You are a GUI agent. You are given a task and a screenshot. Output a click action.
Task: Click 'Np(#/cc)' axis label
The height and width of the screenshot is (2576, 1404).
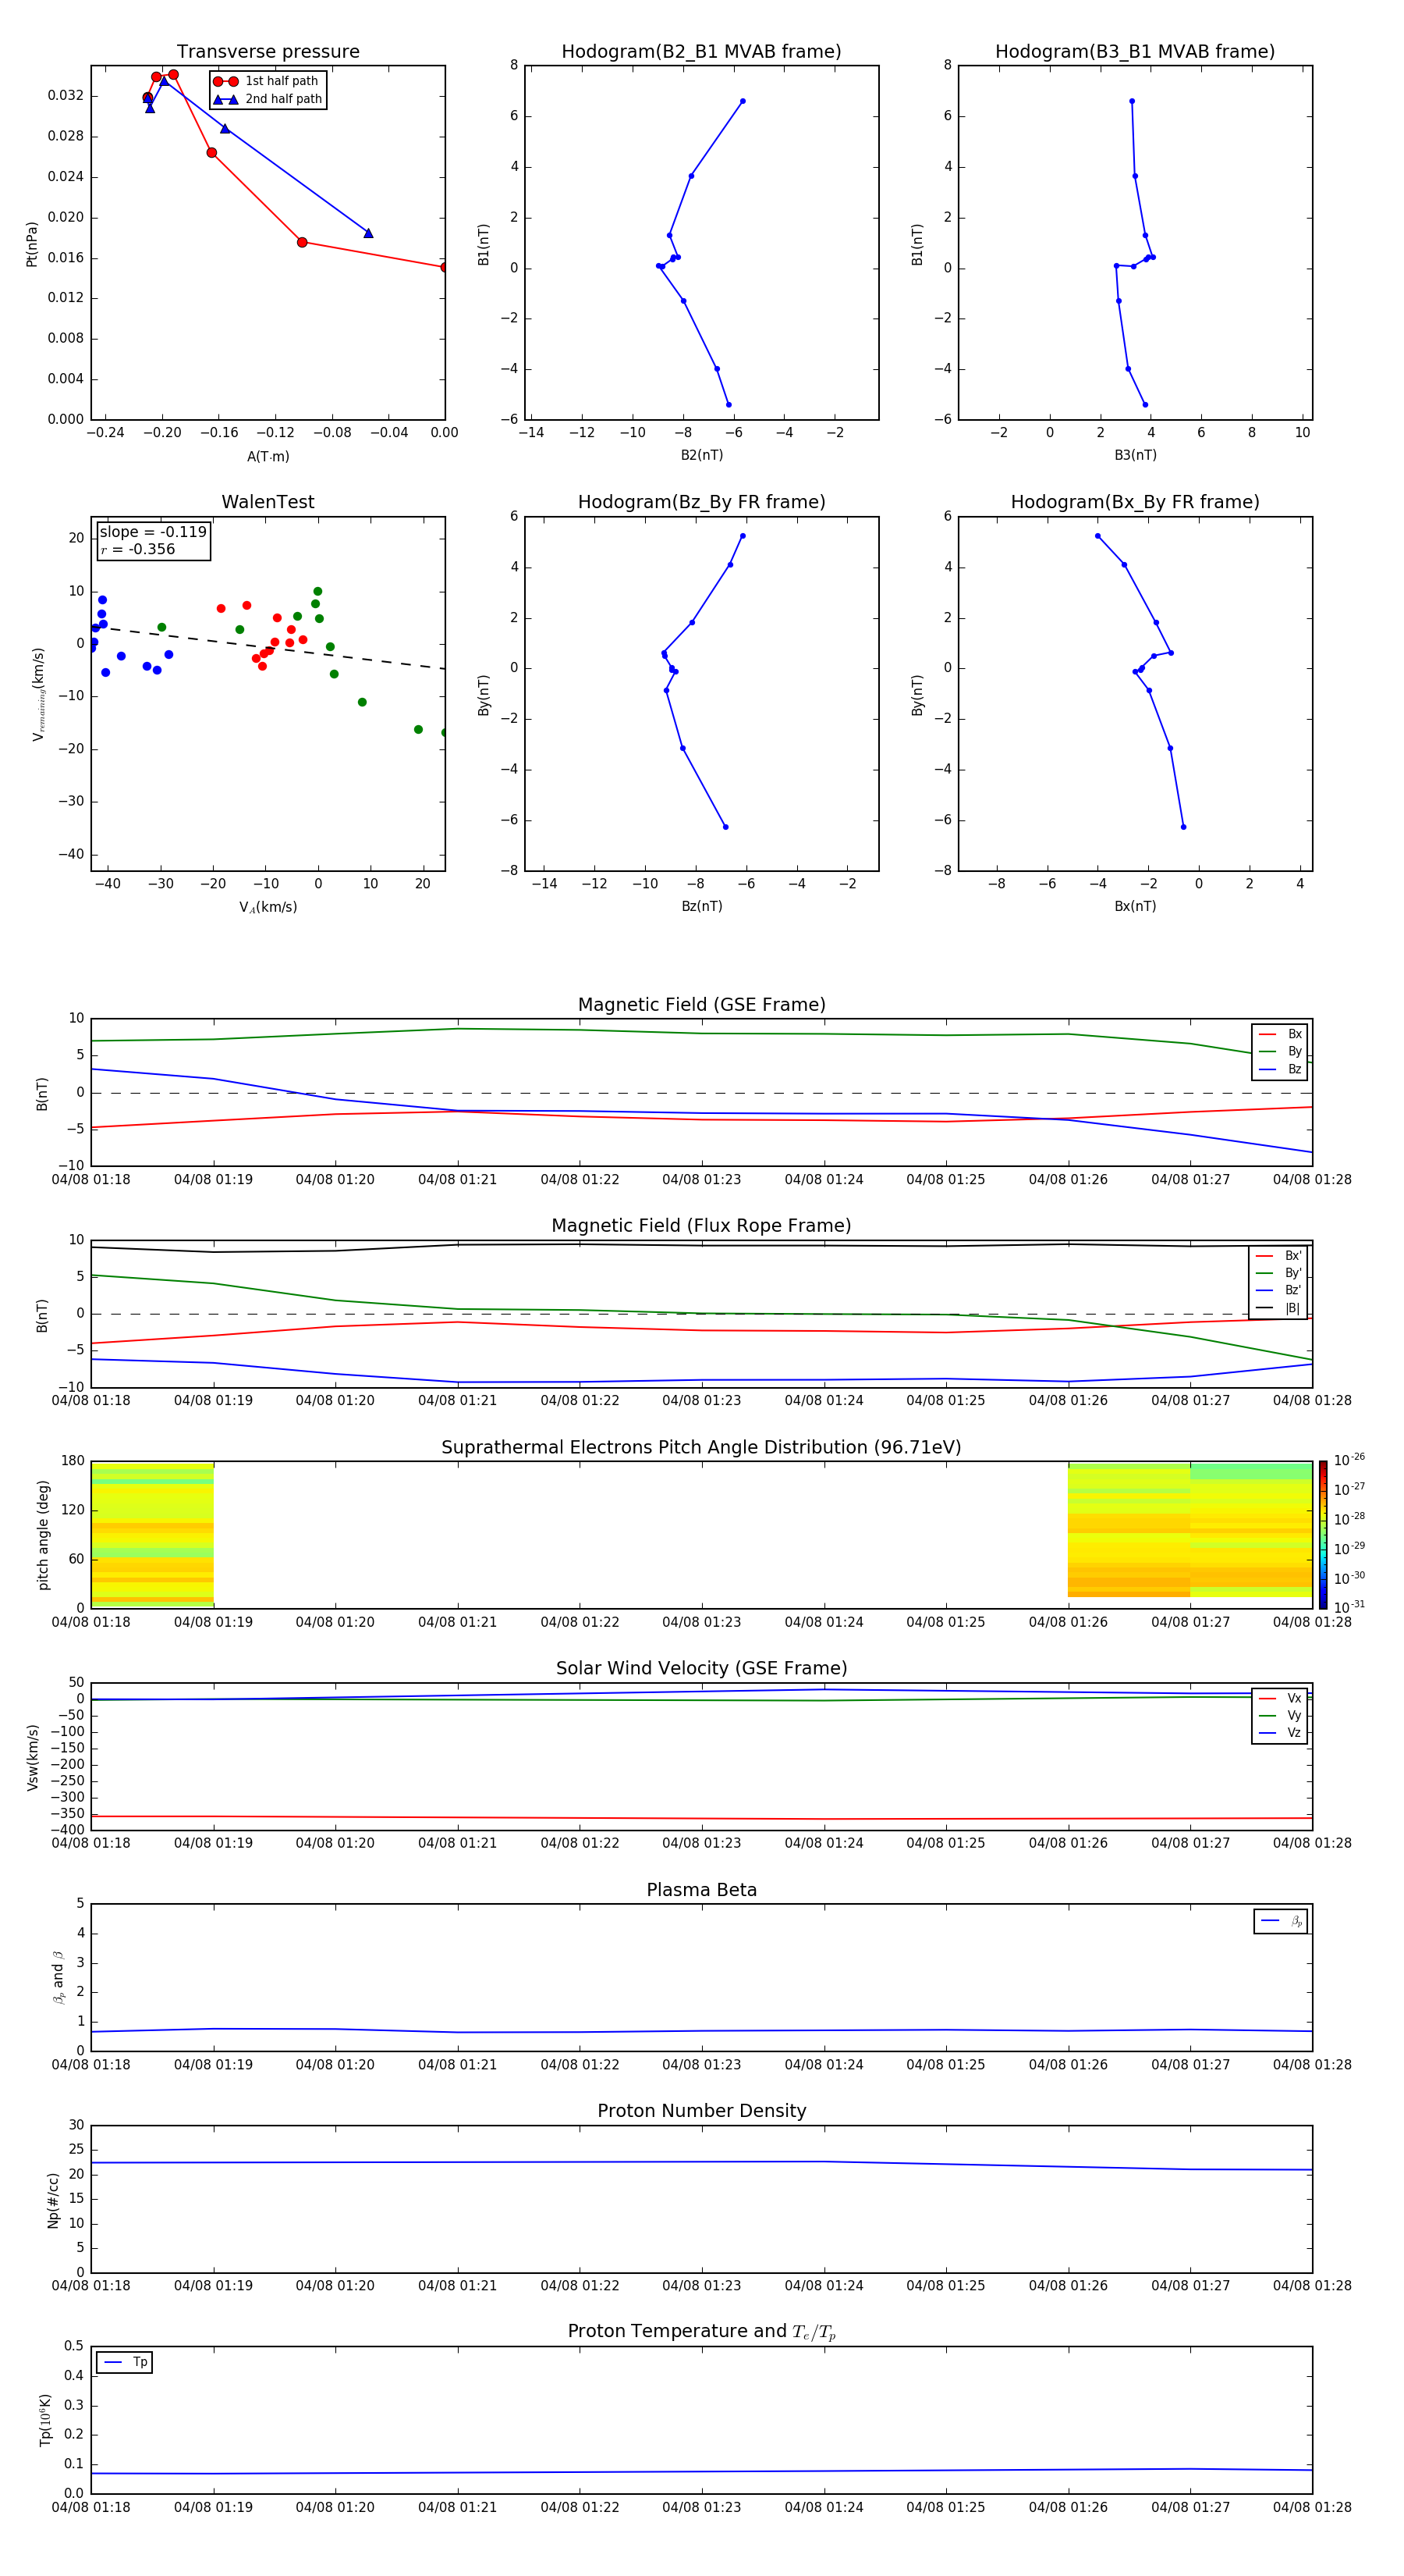(x=53, y=2199)
